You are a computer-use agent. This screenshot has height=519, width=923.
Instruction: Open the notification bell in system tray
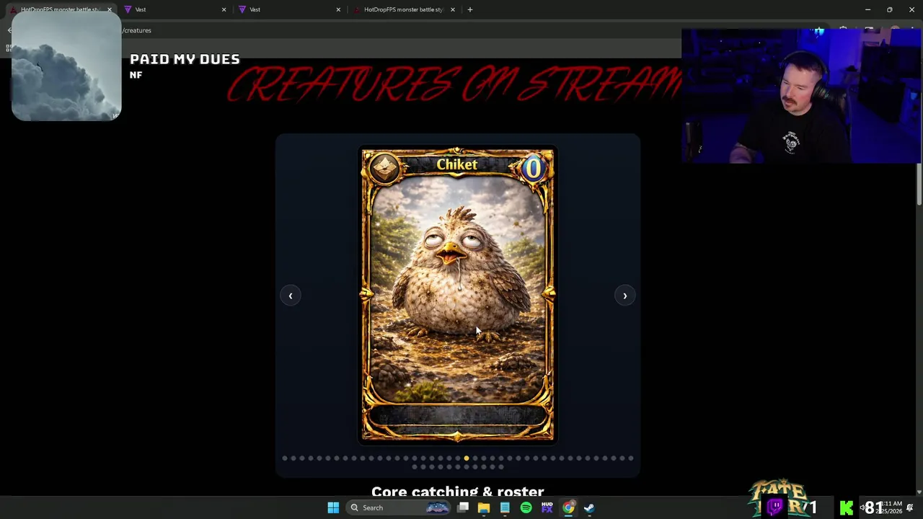[909, 507]
